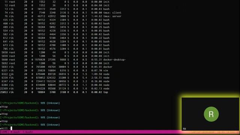Click the VIRT value 1976020
Image resolution: width=240 pixels, height=135 pixels.
tap(40, 60)
